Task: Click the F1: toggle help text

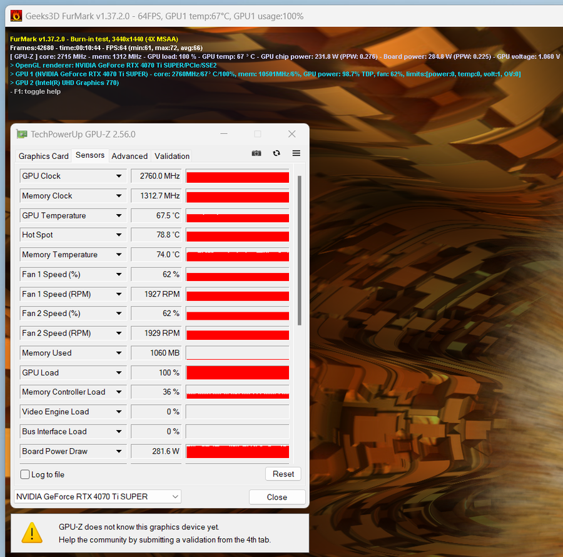Action: pos(35,91)
